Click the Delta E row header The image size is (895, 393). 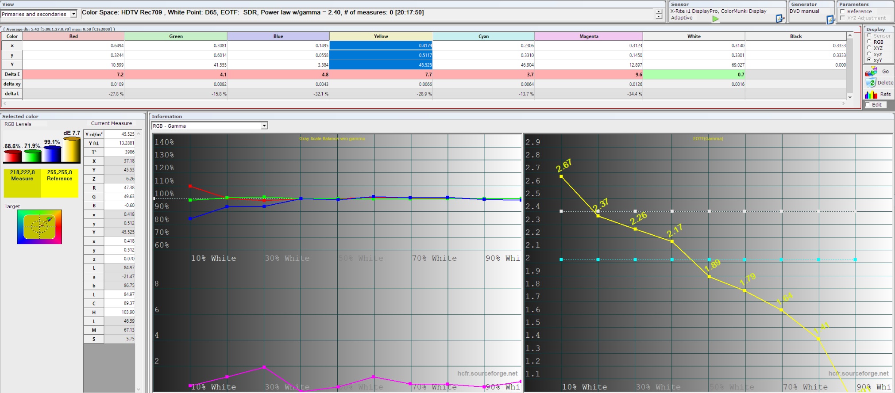click(x=12, y=74)
